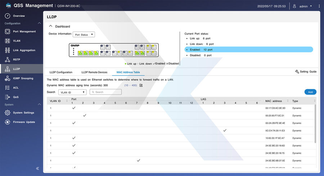Click the MAC table vertical scrollbar

316,122
